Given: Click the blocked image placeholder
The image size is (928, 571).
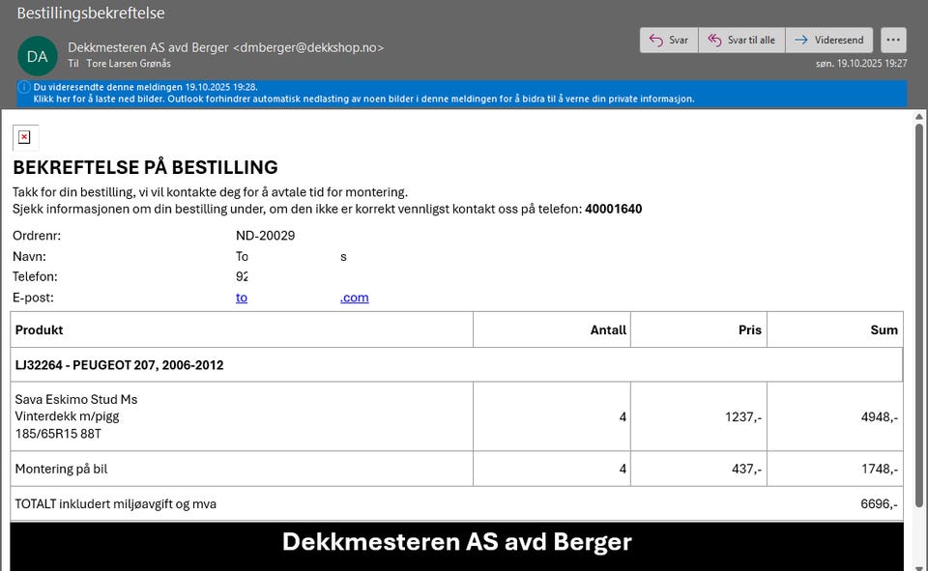Looking at the screenshot, I should click(x=25, y=137).
